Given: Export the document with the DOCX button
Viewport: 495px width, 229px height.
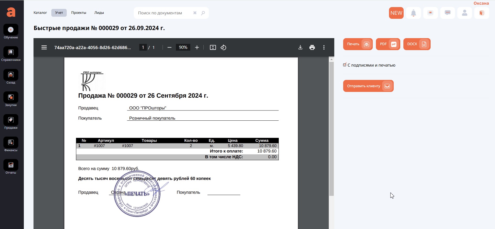Looking at the screenshot, I should tap(416, 44).
